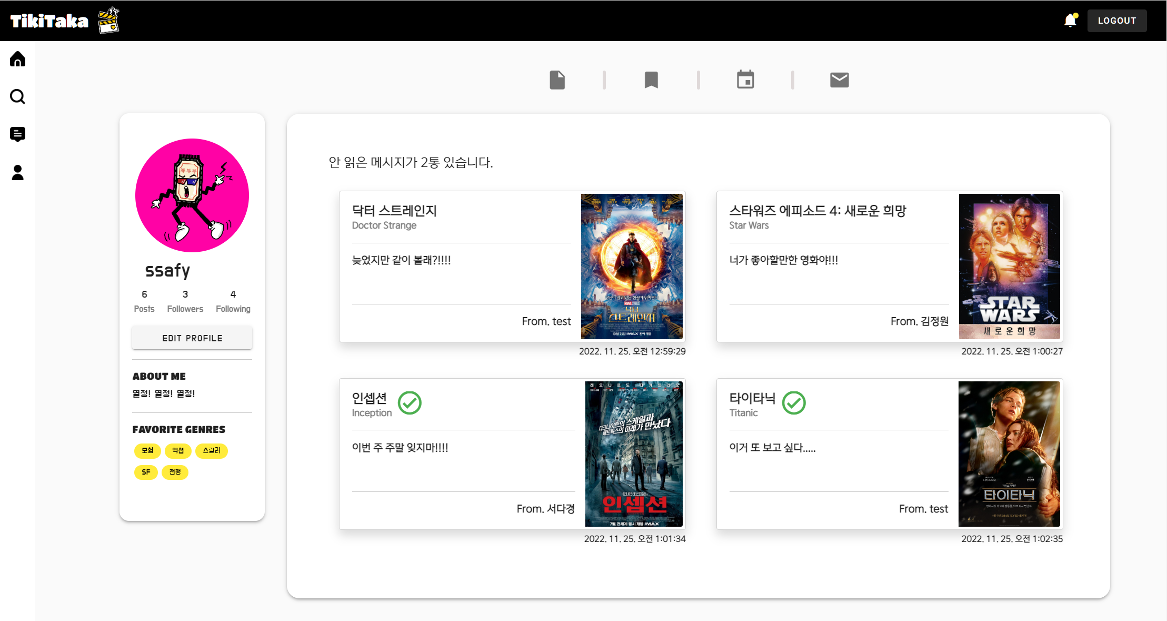Click the Followers count link
This screenshot has width=1167, height=621.
[185, 301]
